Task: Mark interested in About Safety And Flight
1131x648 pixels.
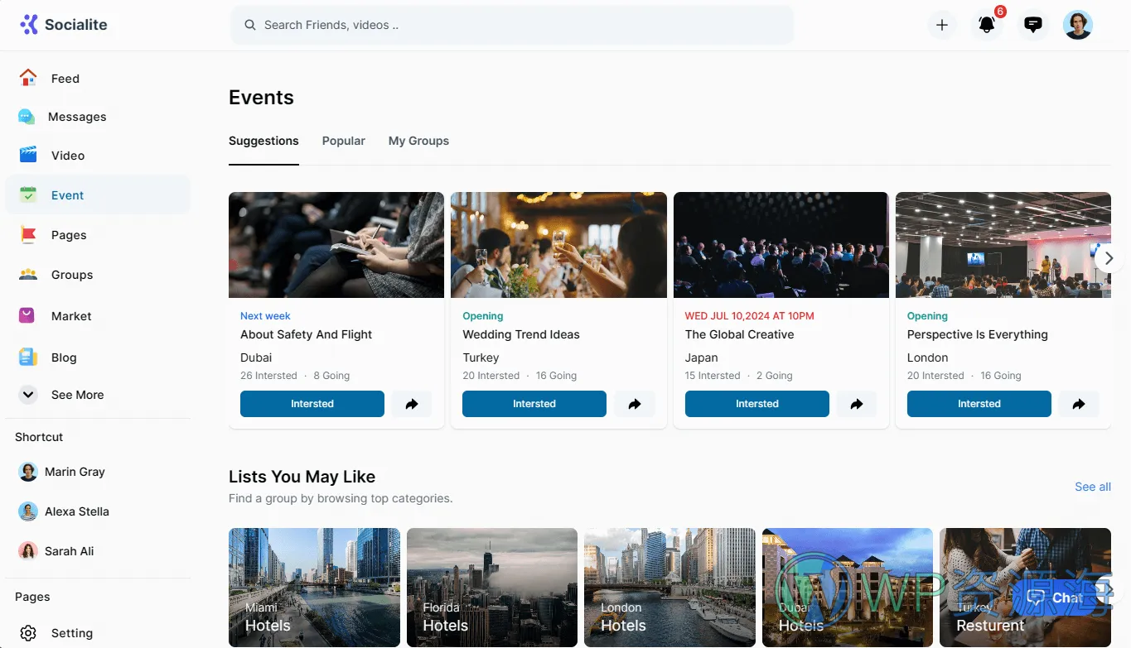Action: (312, 404)
